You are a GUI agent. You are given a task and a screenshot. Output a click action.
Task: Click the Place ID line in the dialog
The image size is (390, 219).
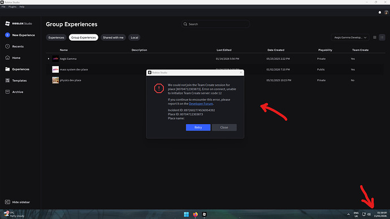click(185, 114)
